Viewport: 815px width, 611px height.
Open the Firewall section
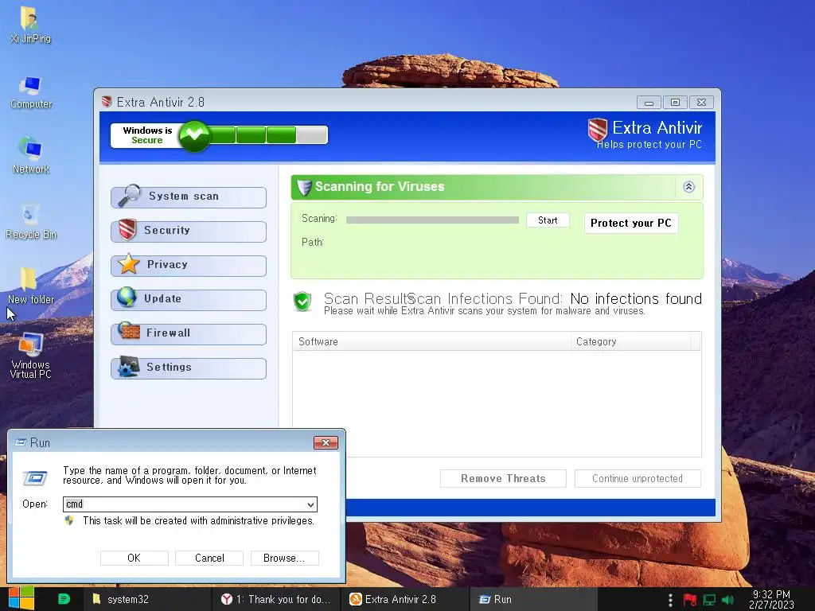click(x=189, y=333)
